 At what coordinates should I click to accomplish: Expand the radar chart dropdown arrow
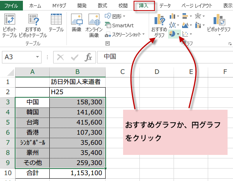[x=203, y=16]
